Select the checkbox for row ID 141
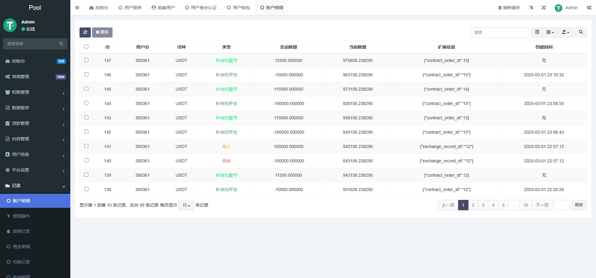Viewport: 596px width, 278px height. (x=86, y=146)
